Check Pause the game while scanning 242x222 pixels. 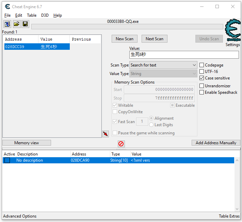115,133
